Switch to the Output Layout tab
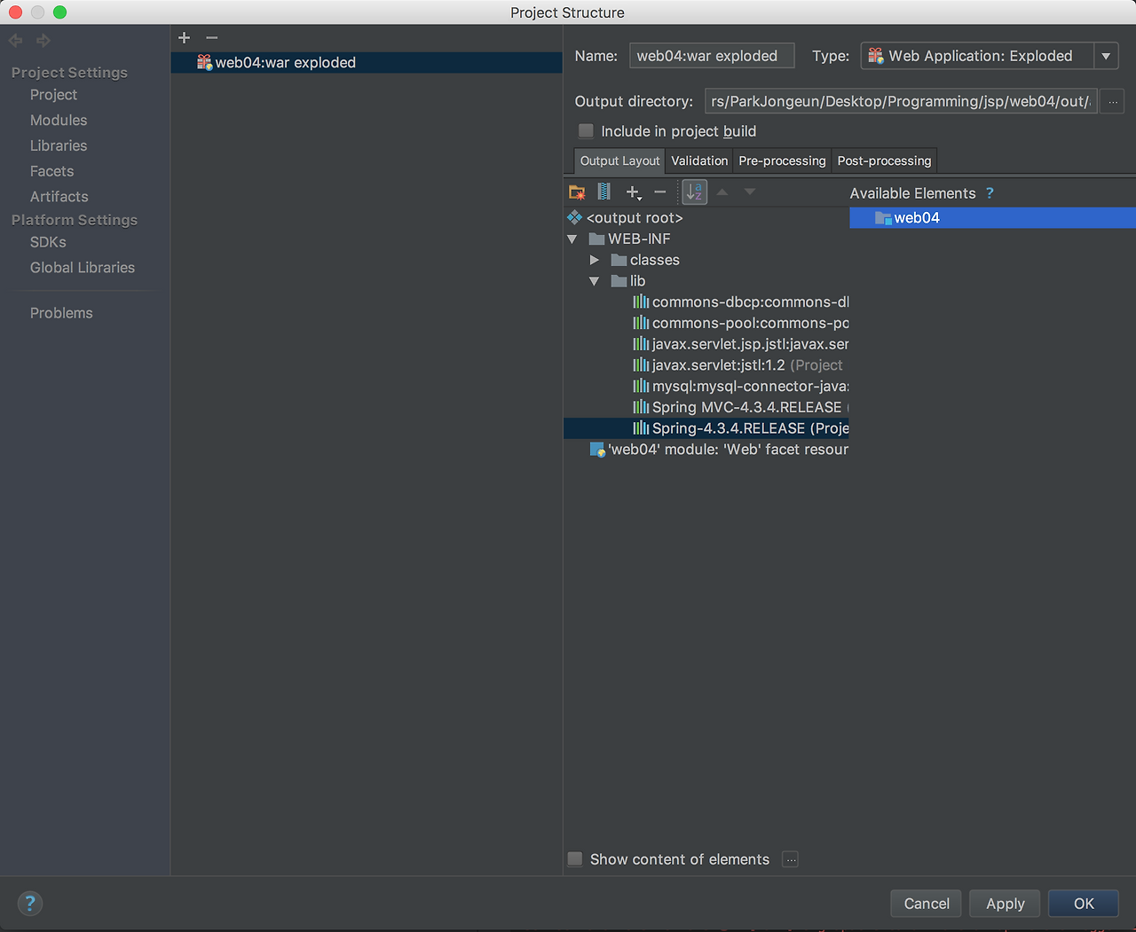The width and height of the screenshot is (1136, 932). pyautogui.click(x=619, y=161)
